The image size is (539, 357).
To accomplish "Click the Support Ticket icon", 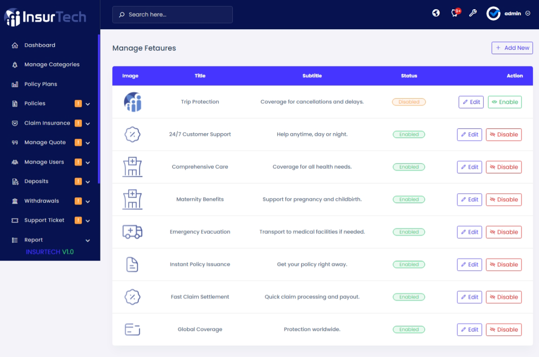I will [15, 220].
